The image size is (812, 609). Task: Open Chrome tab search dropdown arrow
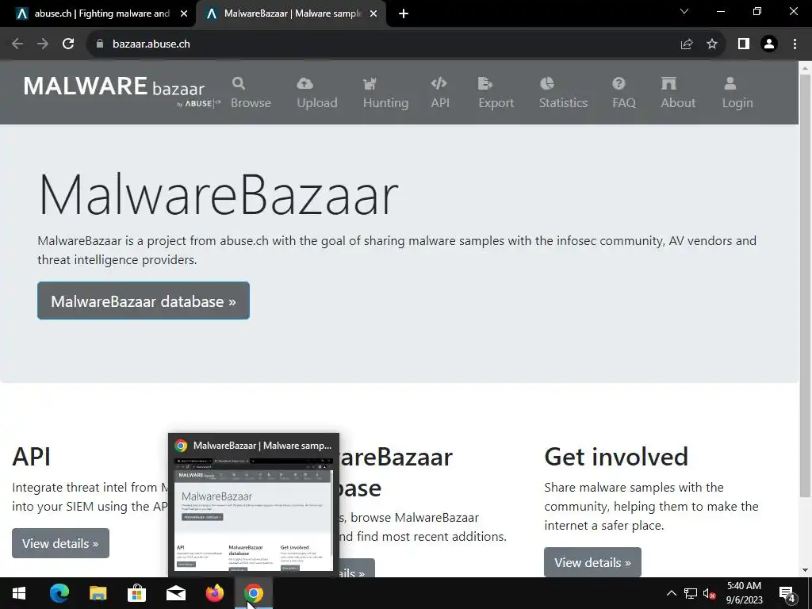click(x=684, y=11)
